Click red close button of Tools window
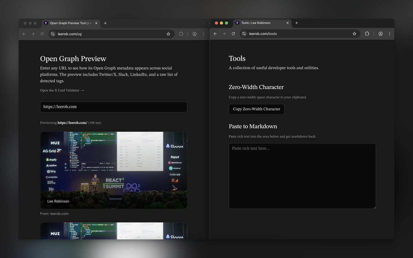The height and width of the screenshot is (258, 413). [x=216, y=23]
